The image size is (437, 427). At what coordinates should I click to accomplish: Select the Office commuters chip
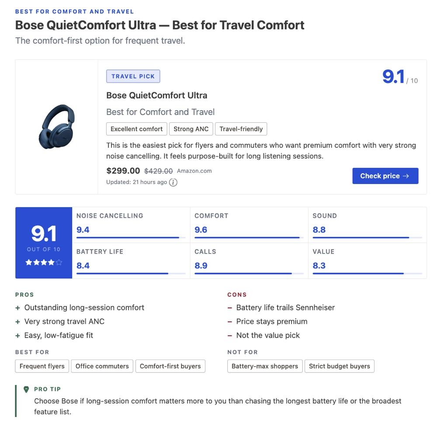(x=102, y=366)
